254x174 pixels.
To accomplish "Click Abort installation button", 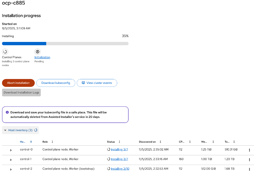I will click(18, 83).
